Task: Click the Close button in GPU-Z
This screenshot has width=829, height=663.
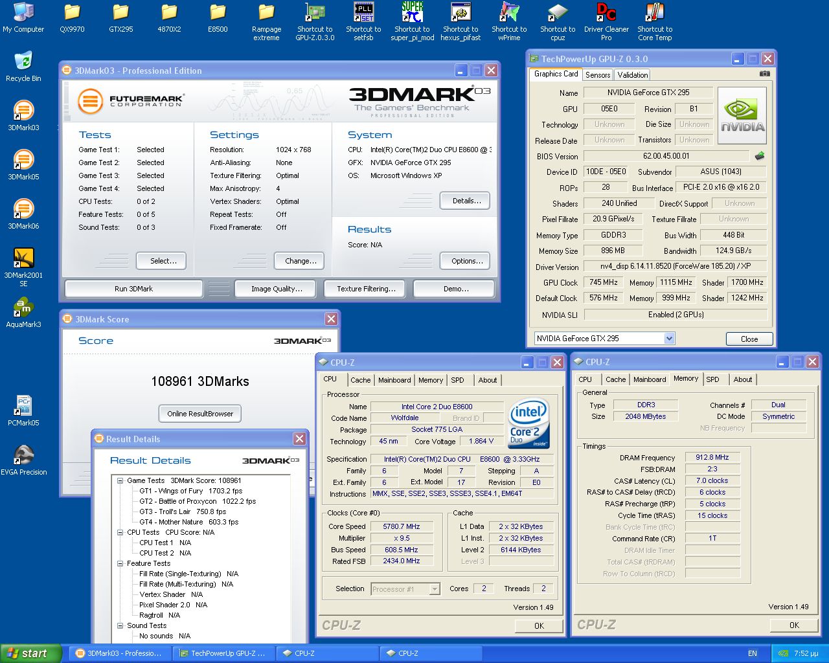Action: [x=749, y=339]
